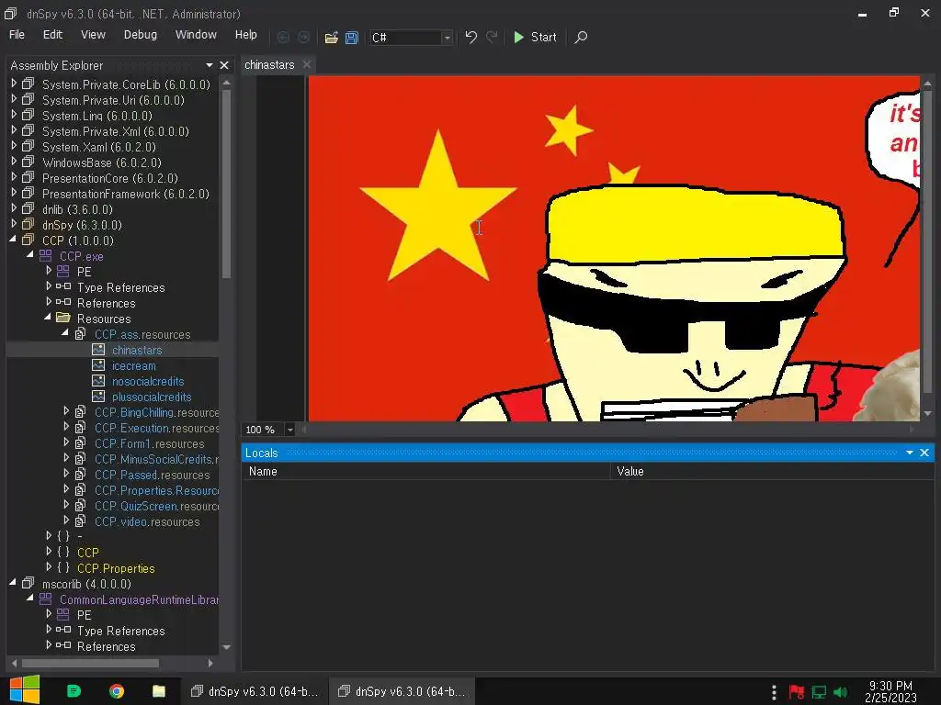Expand the Type References node under CCP.exe
Viewport: 941px width, 705px height.
pyautogui.click(x=49, y=286)
